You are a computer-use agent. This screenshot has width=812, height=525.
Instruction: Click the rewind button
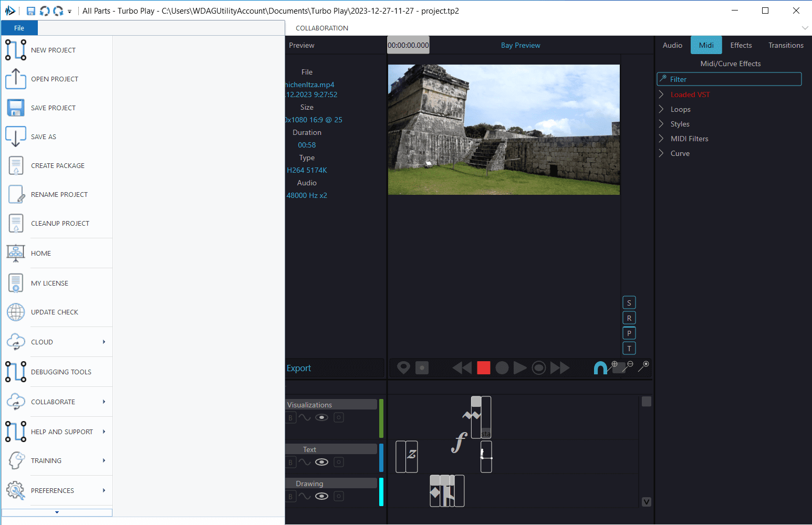click(x=462, y=368)
